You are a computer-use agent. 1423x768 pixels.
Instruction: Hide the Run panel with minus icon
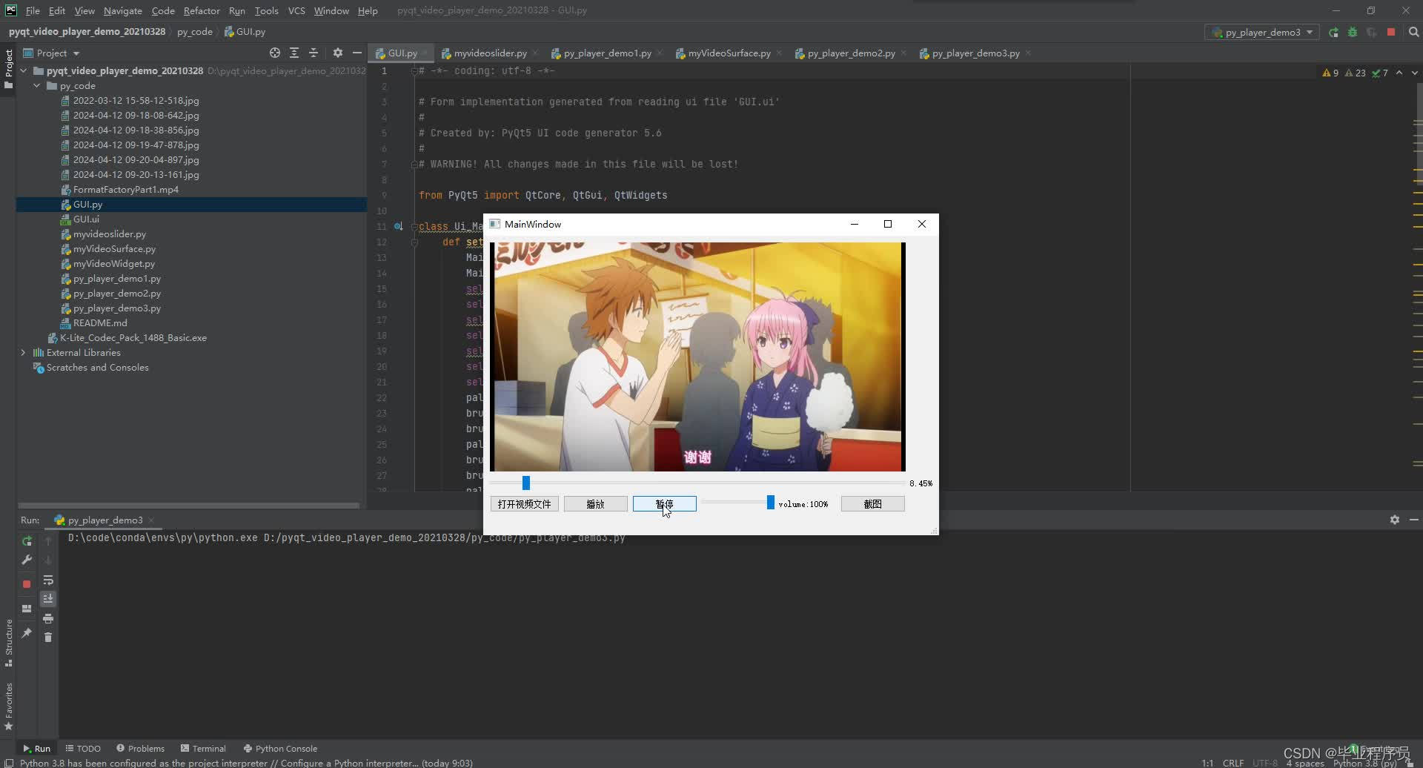tap(1414, 520)
